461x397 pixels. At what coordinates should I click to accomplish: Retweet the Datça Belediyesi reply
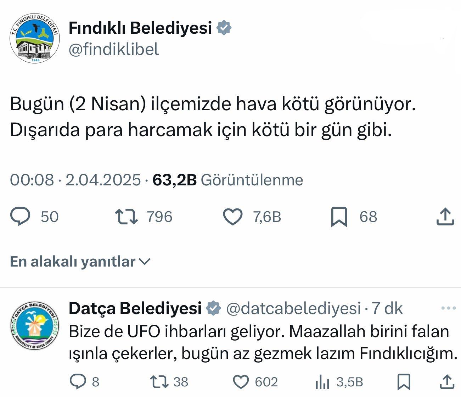click(158, 382)
